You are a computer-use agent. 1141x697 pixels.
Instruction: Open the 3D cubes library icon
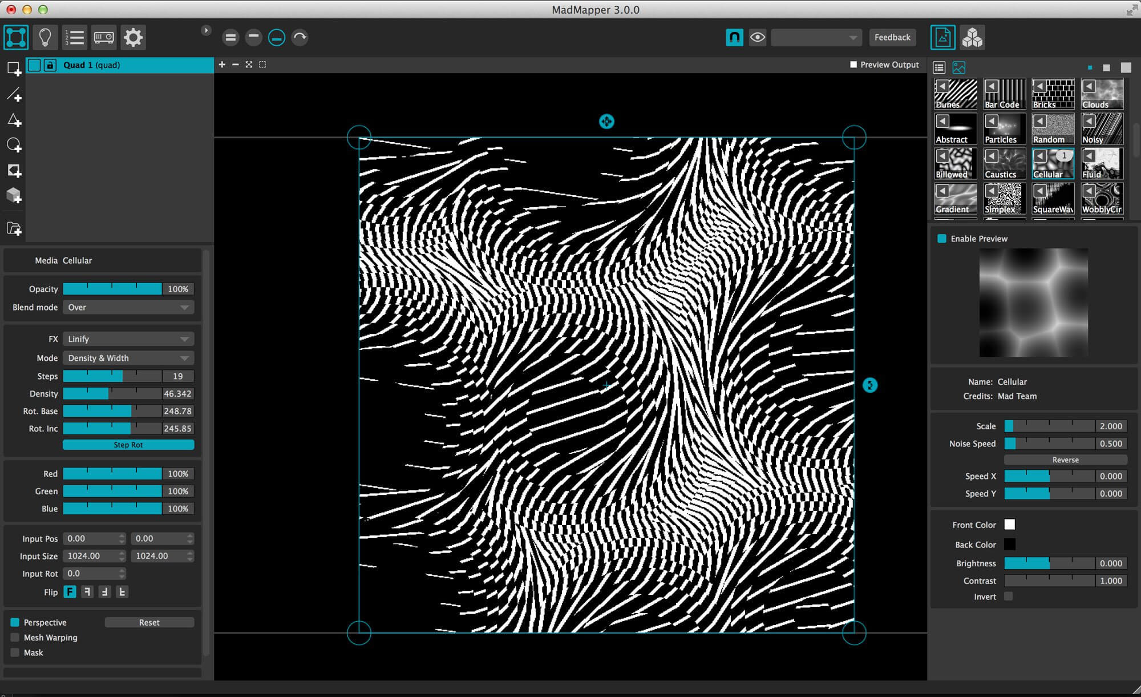[972, 38]
